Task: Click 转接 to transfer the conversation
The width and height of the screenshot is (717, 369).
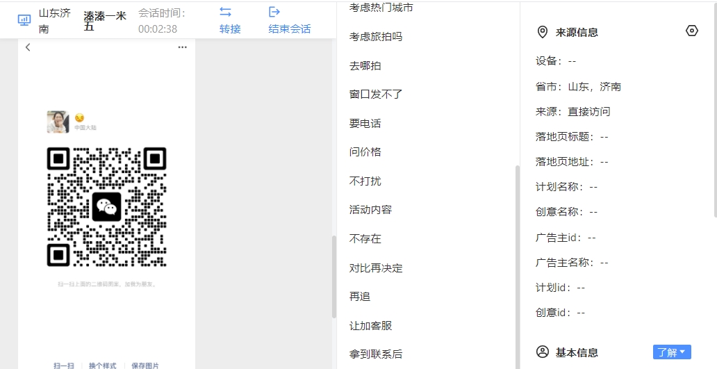Action: (230, 28)
